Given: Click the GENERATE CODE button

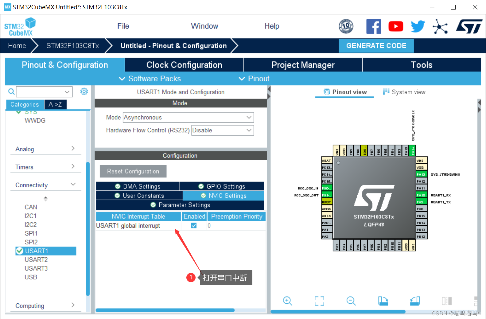Looking at the screenshot, I should coord(376,46).
